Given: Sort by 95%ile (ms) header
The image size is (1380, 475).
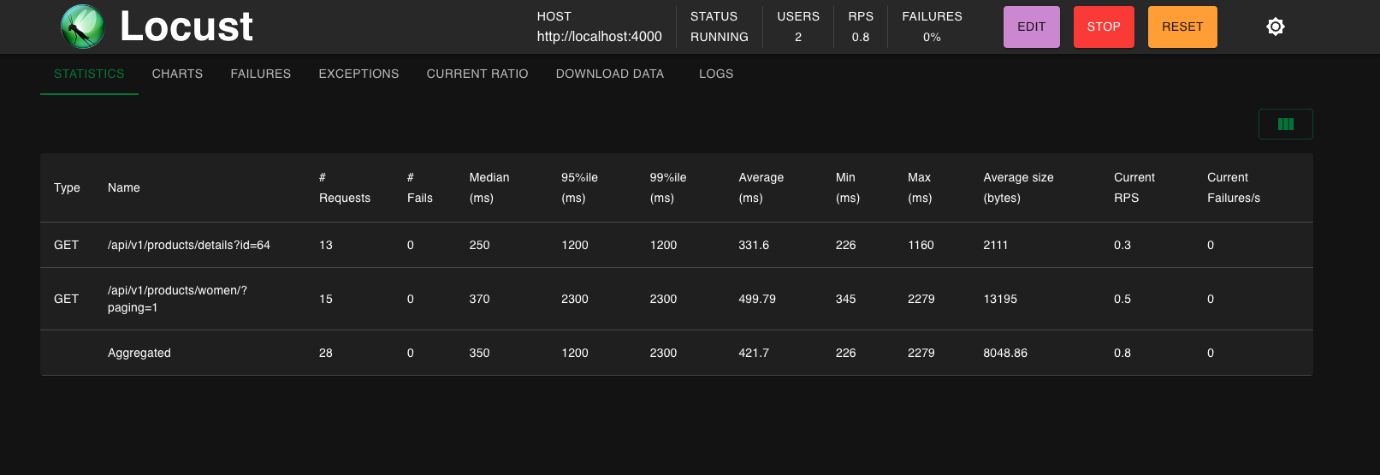Looking at the screenshot, I should point(579,187).
